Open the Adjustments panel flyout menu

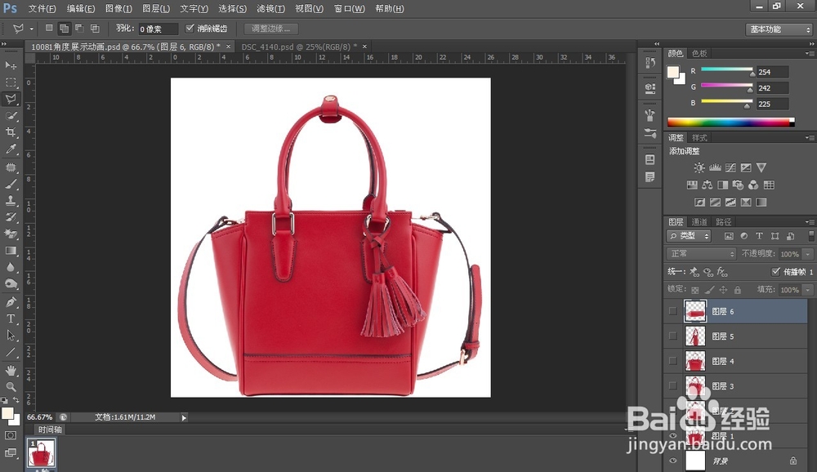tap(809, 138)
